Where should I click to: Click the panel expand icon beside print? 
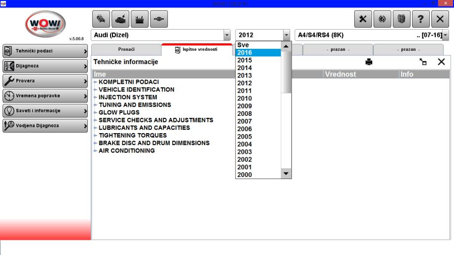point(423,62)
